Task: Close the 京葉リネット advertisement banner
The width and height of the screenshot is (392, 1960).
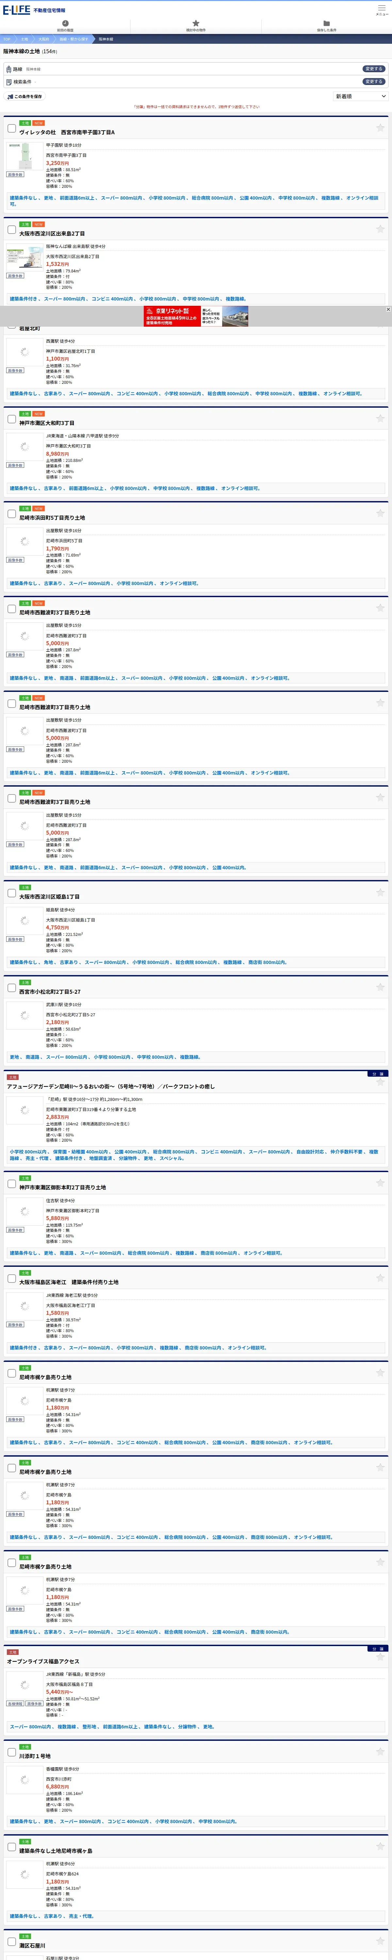Action: (388, 309)
